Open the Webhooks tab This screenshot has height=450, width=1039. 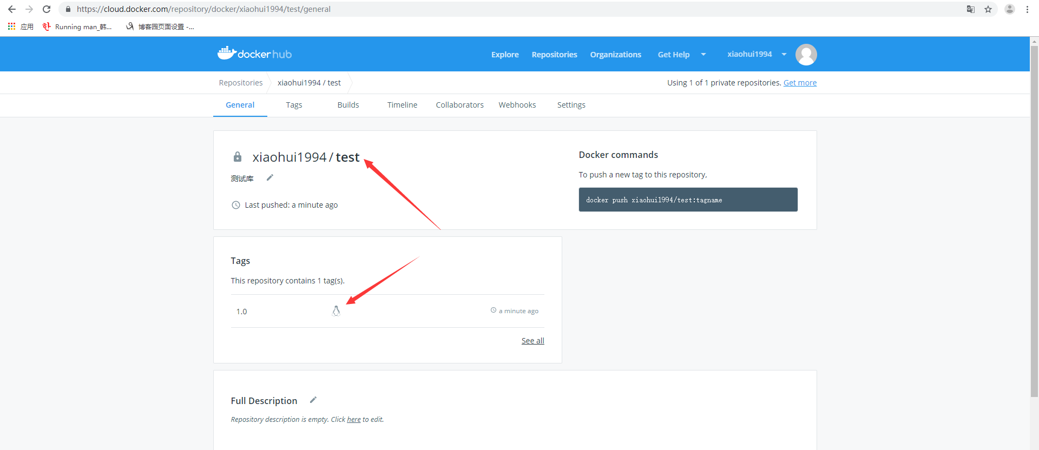tap(517, 105)
